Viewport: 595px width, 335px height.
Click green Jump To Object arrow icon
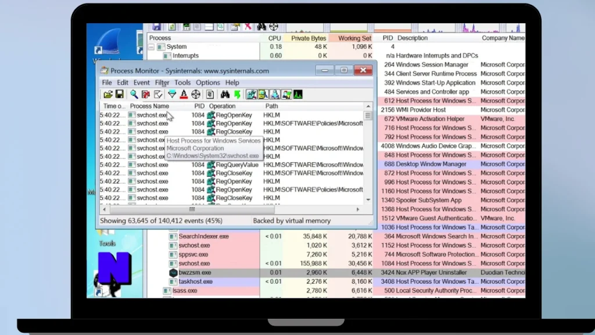(x=238, y=95)
